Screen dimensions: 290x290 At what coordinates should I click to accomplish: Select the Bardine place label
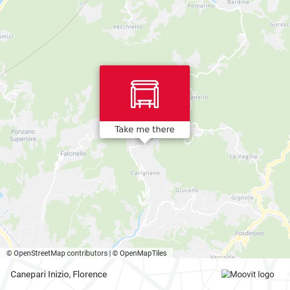(x=238, y=2)
